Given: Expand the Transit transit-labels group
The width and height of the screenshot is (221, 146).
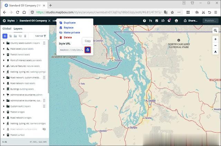Looking at the screenshot, I should (4, 55).
